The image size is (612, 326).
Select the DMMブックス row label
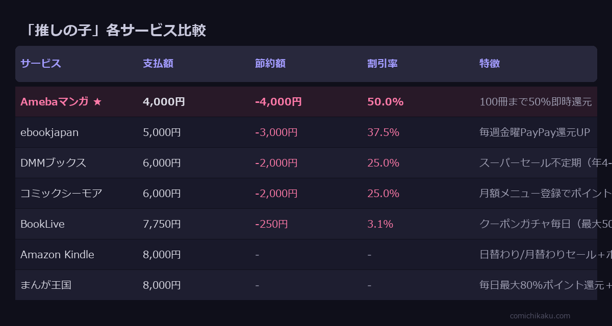pyautogui.click(x=53, y=163)
